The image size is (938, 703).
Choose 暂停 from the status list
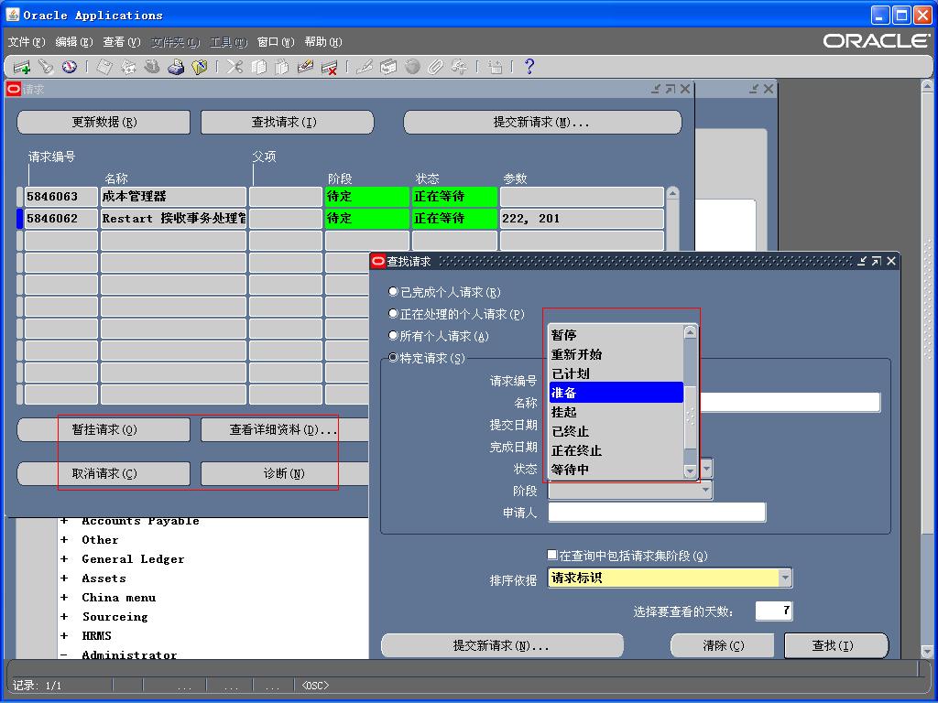616,335
